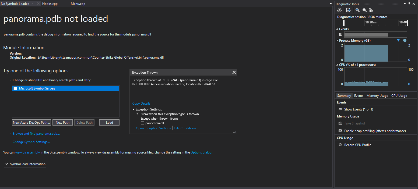The height and width of the screenshot is (189, 418).
Task: Switch to the Hooks.cpp tab
Action: [50, 4]
